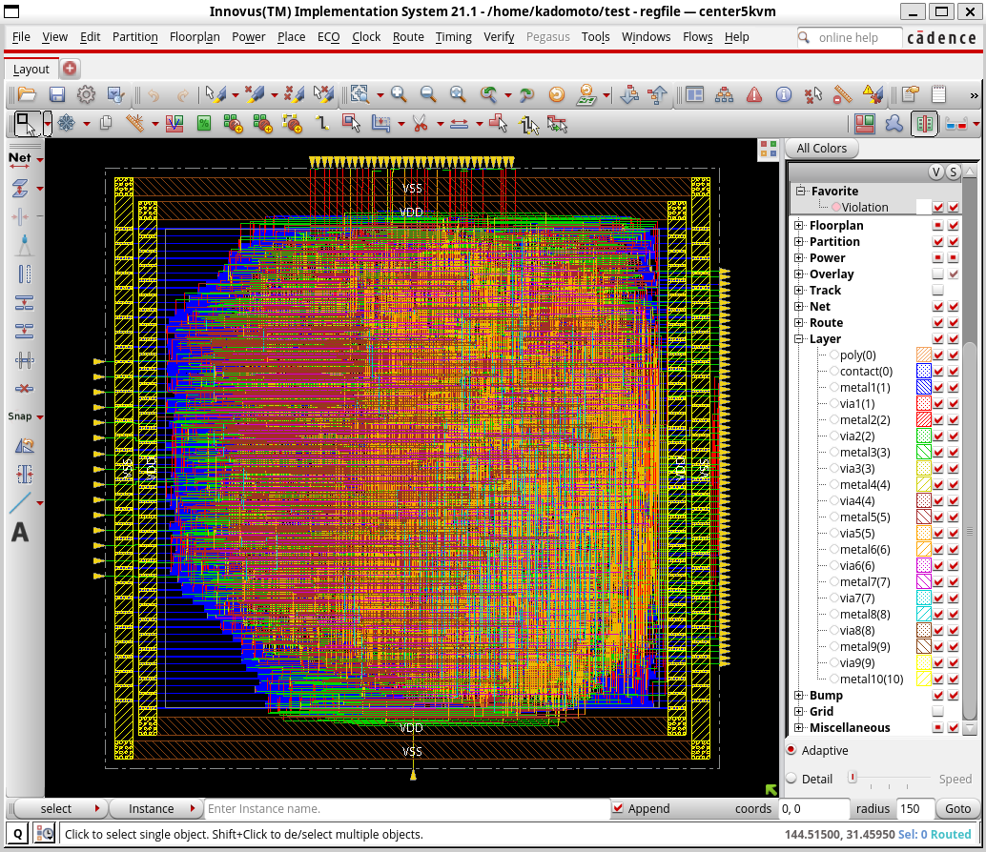Click the green percent icon
986x852 pixels.
point(204,124)
